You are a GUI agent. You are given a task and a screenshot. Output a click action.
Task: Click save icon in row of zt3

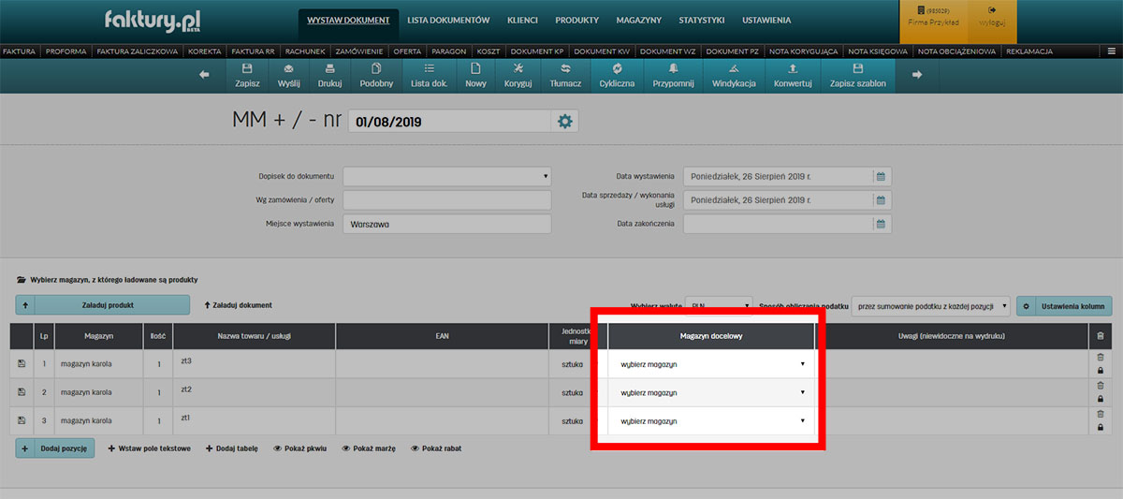pyautogui.click(x=22, y=364)
